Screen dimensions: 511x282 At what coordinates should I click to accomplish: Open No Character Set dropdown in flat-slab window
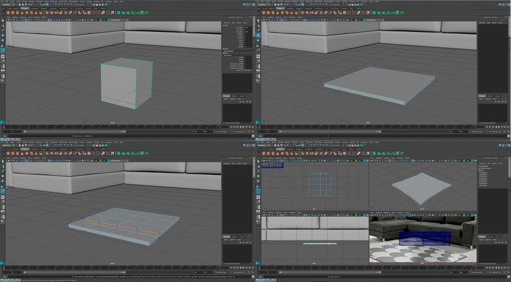[x=494, y=132]
